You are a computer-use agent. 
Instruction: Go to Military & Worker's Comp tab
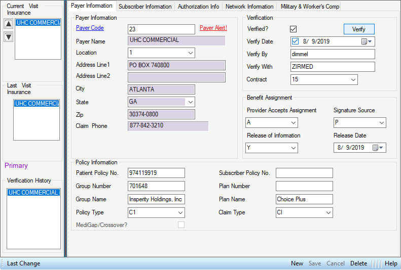tap(309, 7)
